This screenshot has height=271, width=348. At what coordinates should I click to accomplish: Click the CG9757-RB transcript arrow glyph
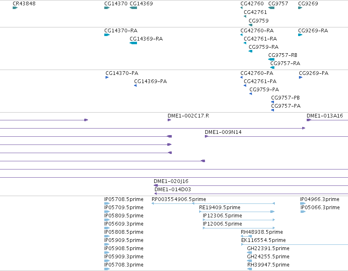click(x=271, y=59)
